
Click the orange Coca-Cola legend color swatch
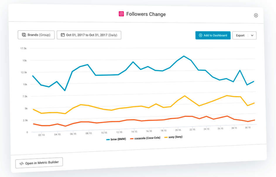[132, 138]
